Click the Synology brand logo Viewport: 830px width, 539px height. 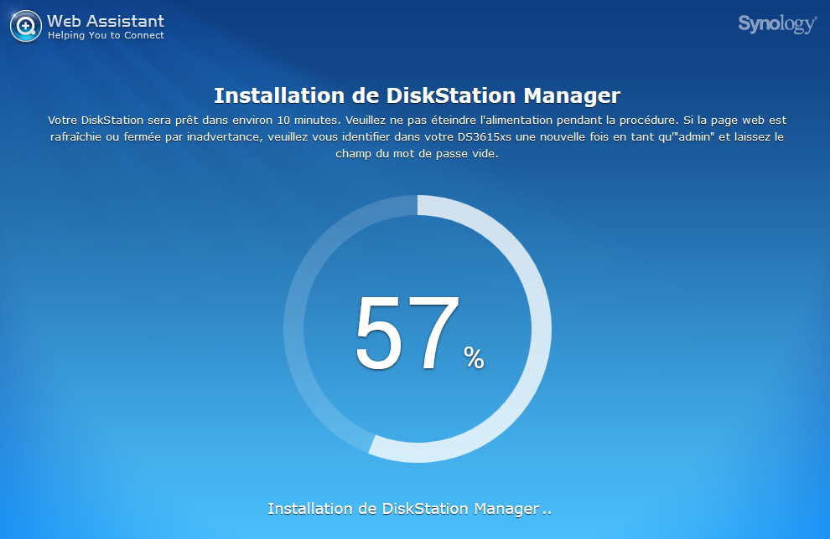(x=776, y=24)
